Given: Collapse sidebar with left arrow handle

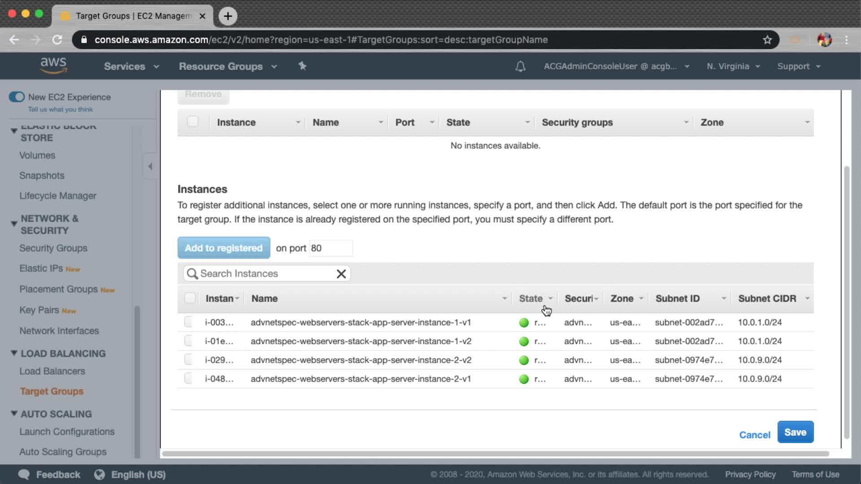Looking at the screenshot, I should (x=150, y=166).
